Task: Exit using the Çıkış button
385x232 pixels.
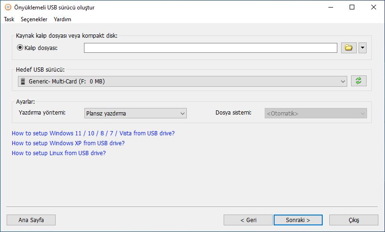Action: click(353, 220)
